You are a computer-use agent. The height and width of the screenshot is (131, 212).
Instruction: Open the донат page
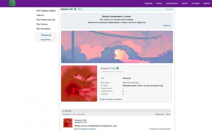[x=185, y=4]
